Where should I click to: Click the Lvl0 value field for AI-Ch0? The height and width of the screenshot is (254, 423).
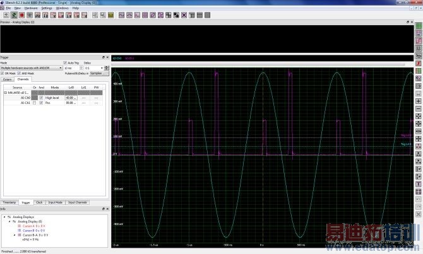pyautogui.click(x=71, y=98)
